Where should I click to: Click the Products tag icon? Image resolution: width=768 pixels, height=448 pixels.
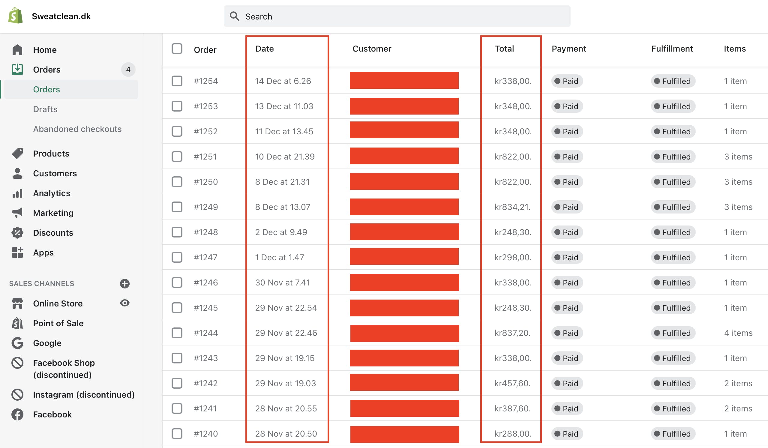pyautogui.click(x=17, y=154)
